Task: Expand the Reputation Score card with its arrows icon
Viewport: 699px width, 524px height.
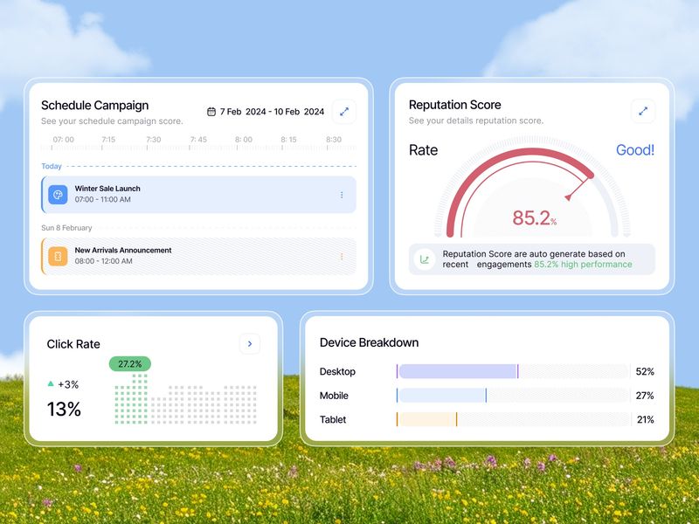Action: click(x=642, y=112)
